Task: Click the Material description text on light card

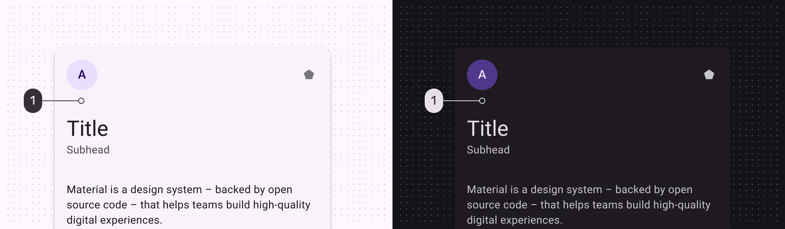Action: click(188, 205)
